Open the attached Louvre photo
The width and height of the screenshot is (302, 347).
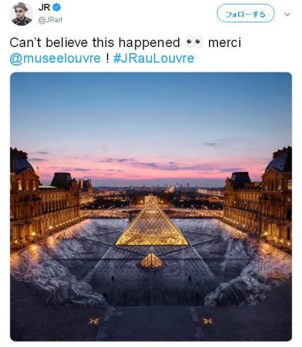tap(151, 206)
